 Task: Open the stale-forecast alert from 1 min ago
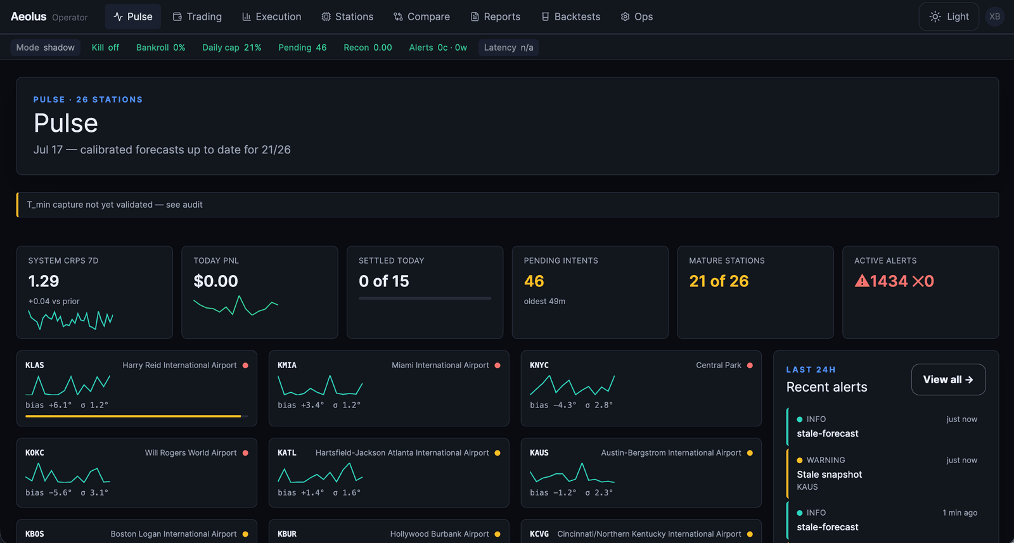886,520
